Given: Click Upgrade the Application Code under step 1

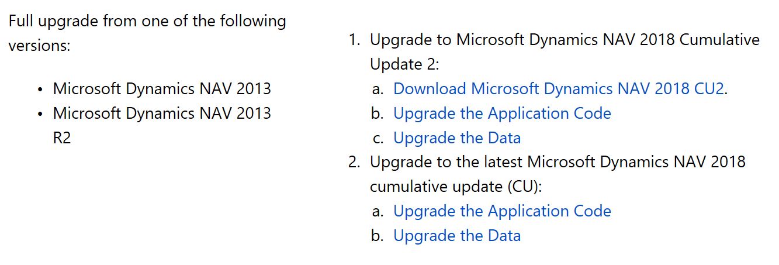Looking at the screenshot, I should (x=502, y=113).
